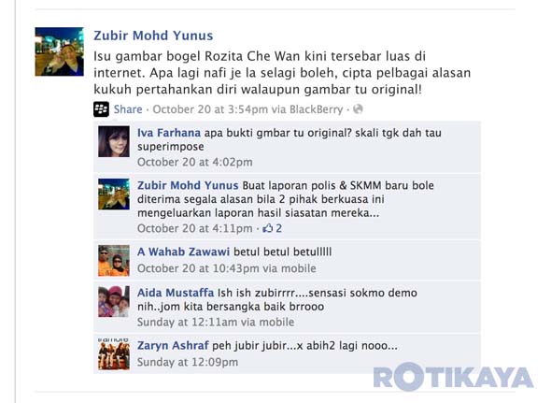Click the Rotikaya watermark logo
The height and width of the screenshot is (403, 551).
(x=453, y=377)
